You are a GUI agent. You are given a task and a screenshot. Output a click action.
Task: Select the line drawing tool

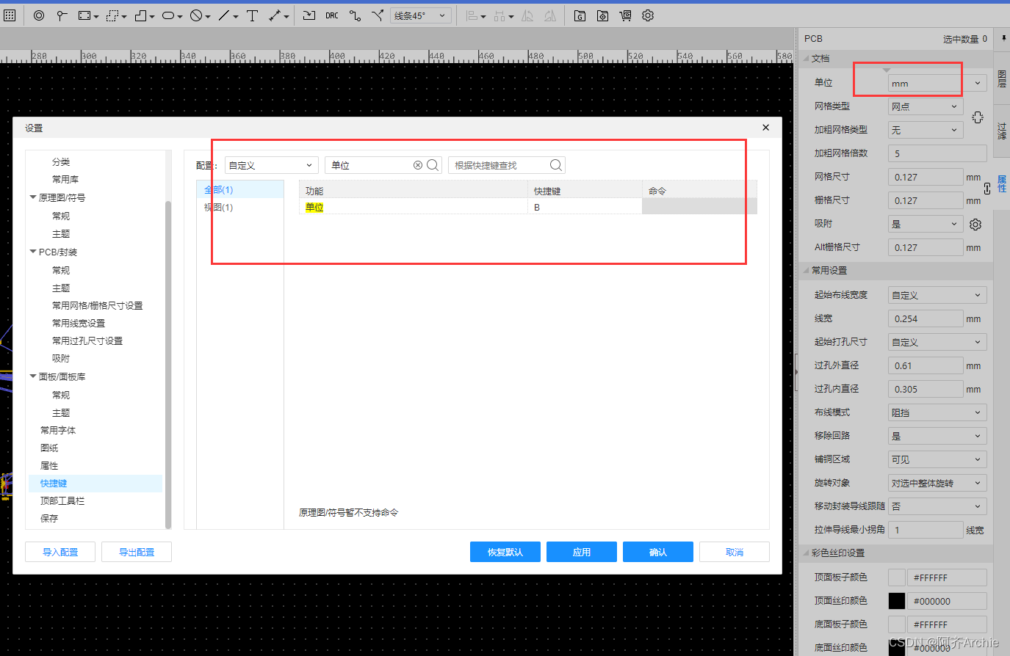click(224, 15)
